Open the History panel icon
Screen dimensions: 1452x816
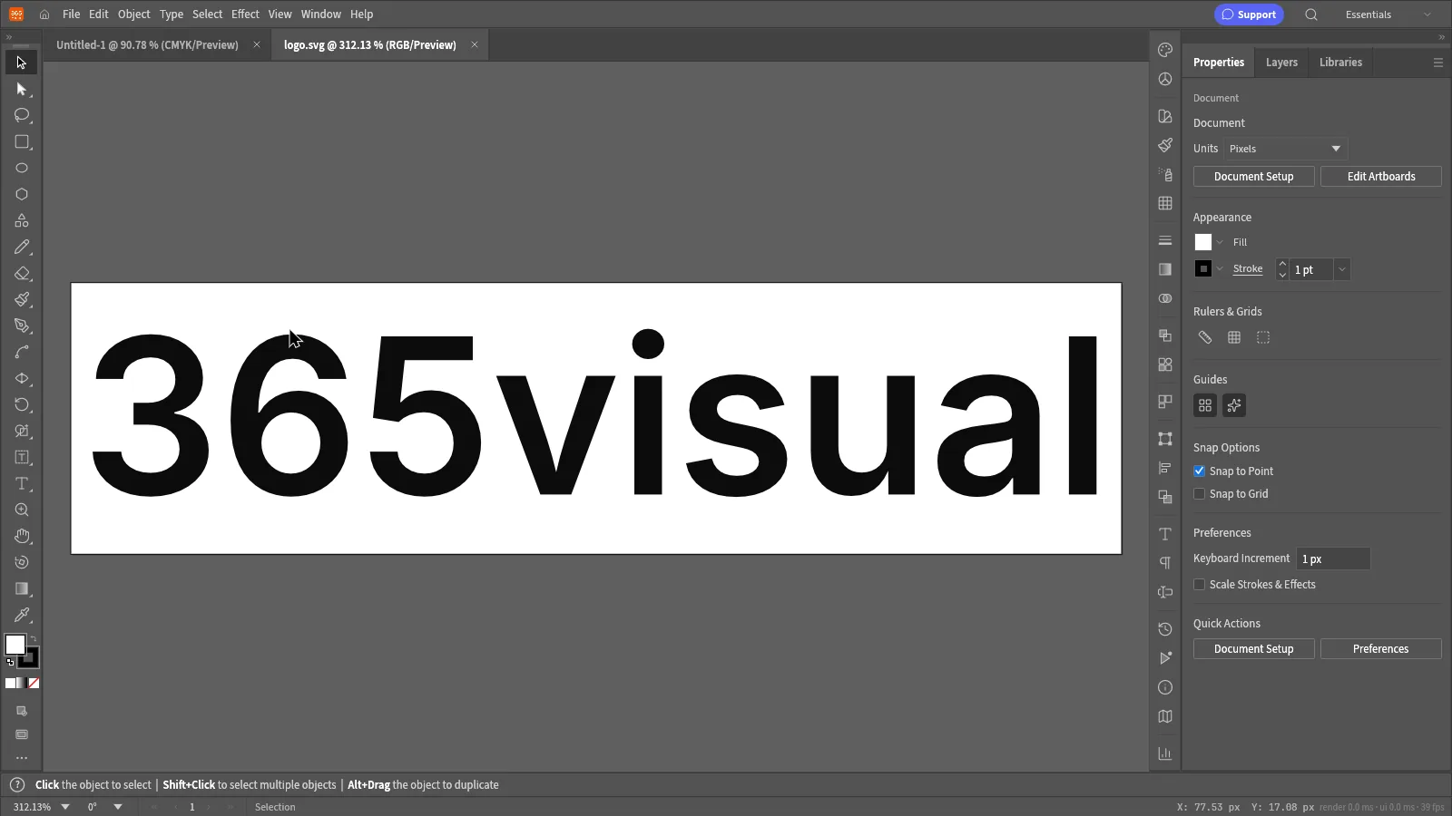point(1165,629)
